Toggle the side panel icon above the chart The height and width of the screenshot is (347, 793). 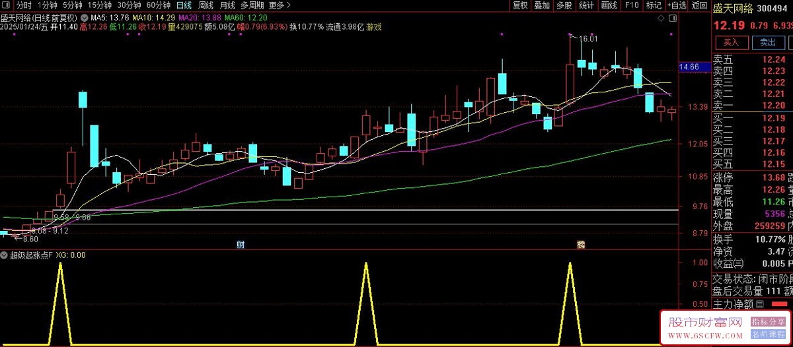tap(673, 18)
